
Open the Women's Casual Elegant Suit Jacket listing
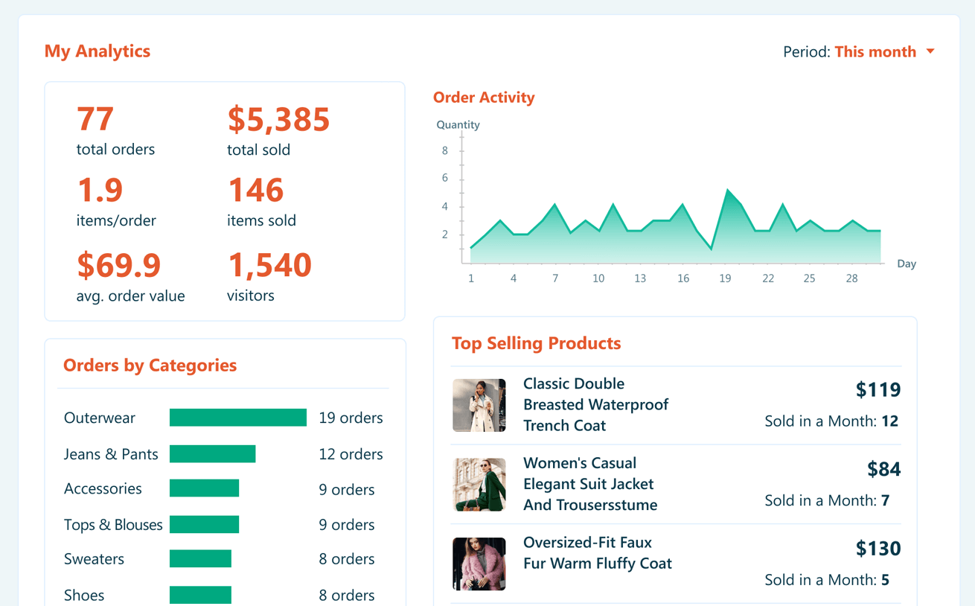(x=589, y=485)
